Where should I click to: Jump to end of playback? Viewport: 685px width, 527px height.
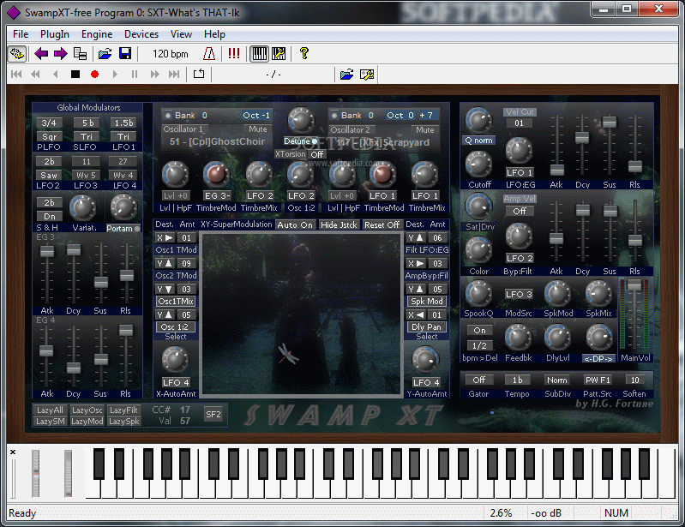tap(174, 75)
